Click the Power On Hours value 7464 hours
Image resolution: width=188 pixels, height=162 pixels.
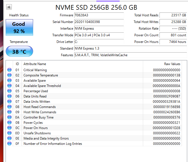pos(173,42)
